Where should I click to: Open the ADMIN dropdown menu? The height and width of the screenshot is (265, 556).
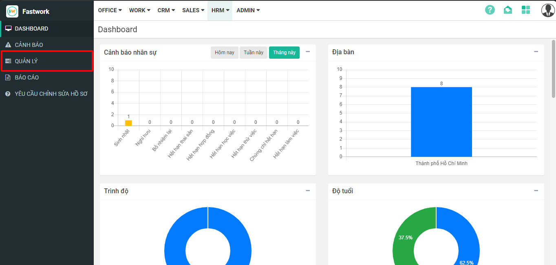(x=248, y=10)
